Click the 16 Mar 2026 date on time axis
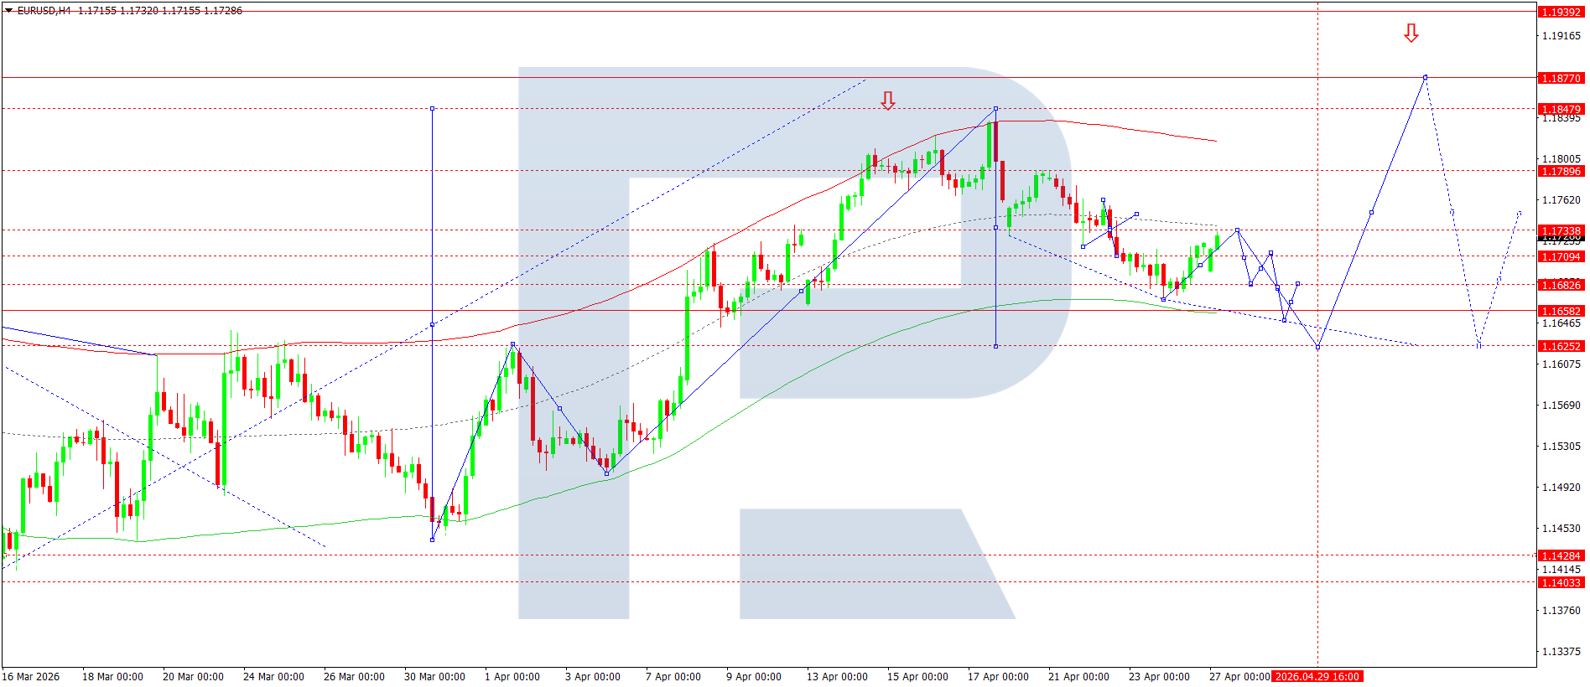The width and height of the screenshot is (1590, 687). tap(31, 676)
